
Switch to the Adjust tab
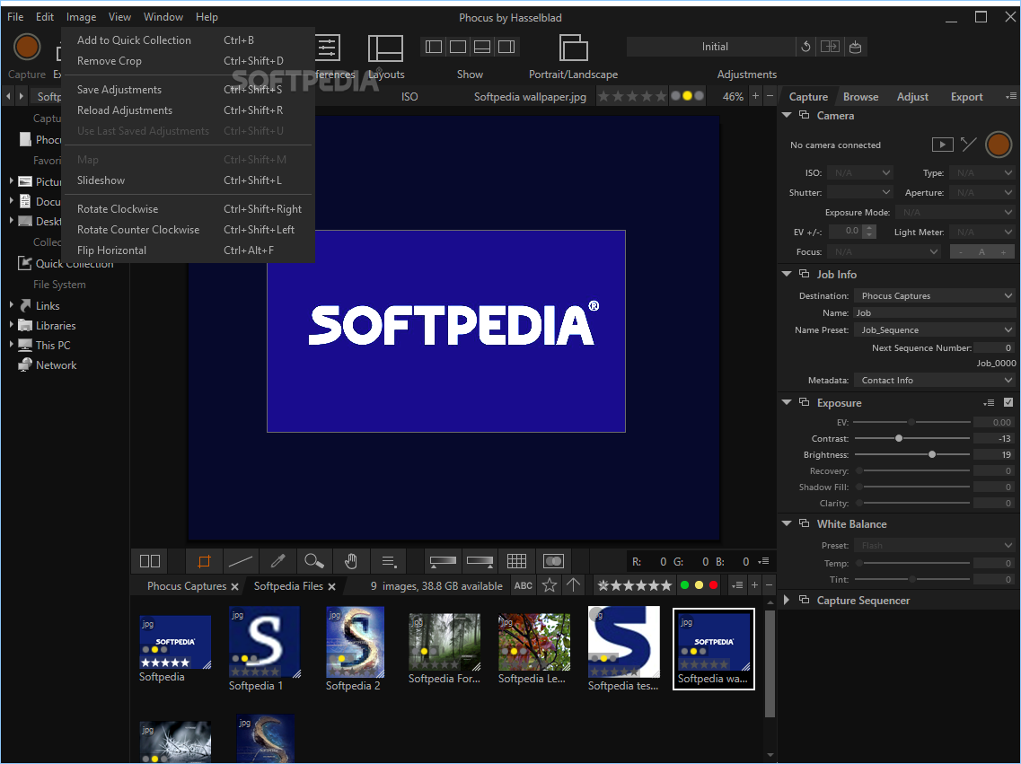(x=912, y=96)
